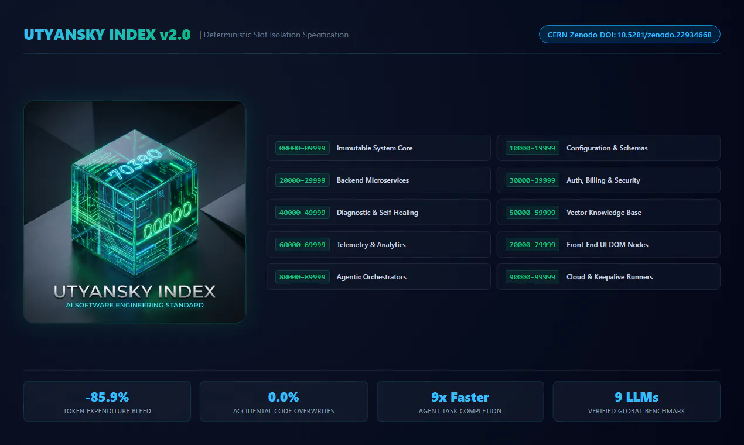Click the 00000–09999 range badge
This screenshot has height=445, width=744.
pos(302,148)
